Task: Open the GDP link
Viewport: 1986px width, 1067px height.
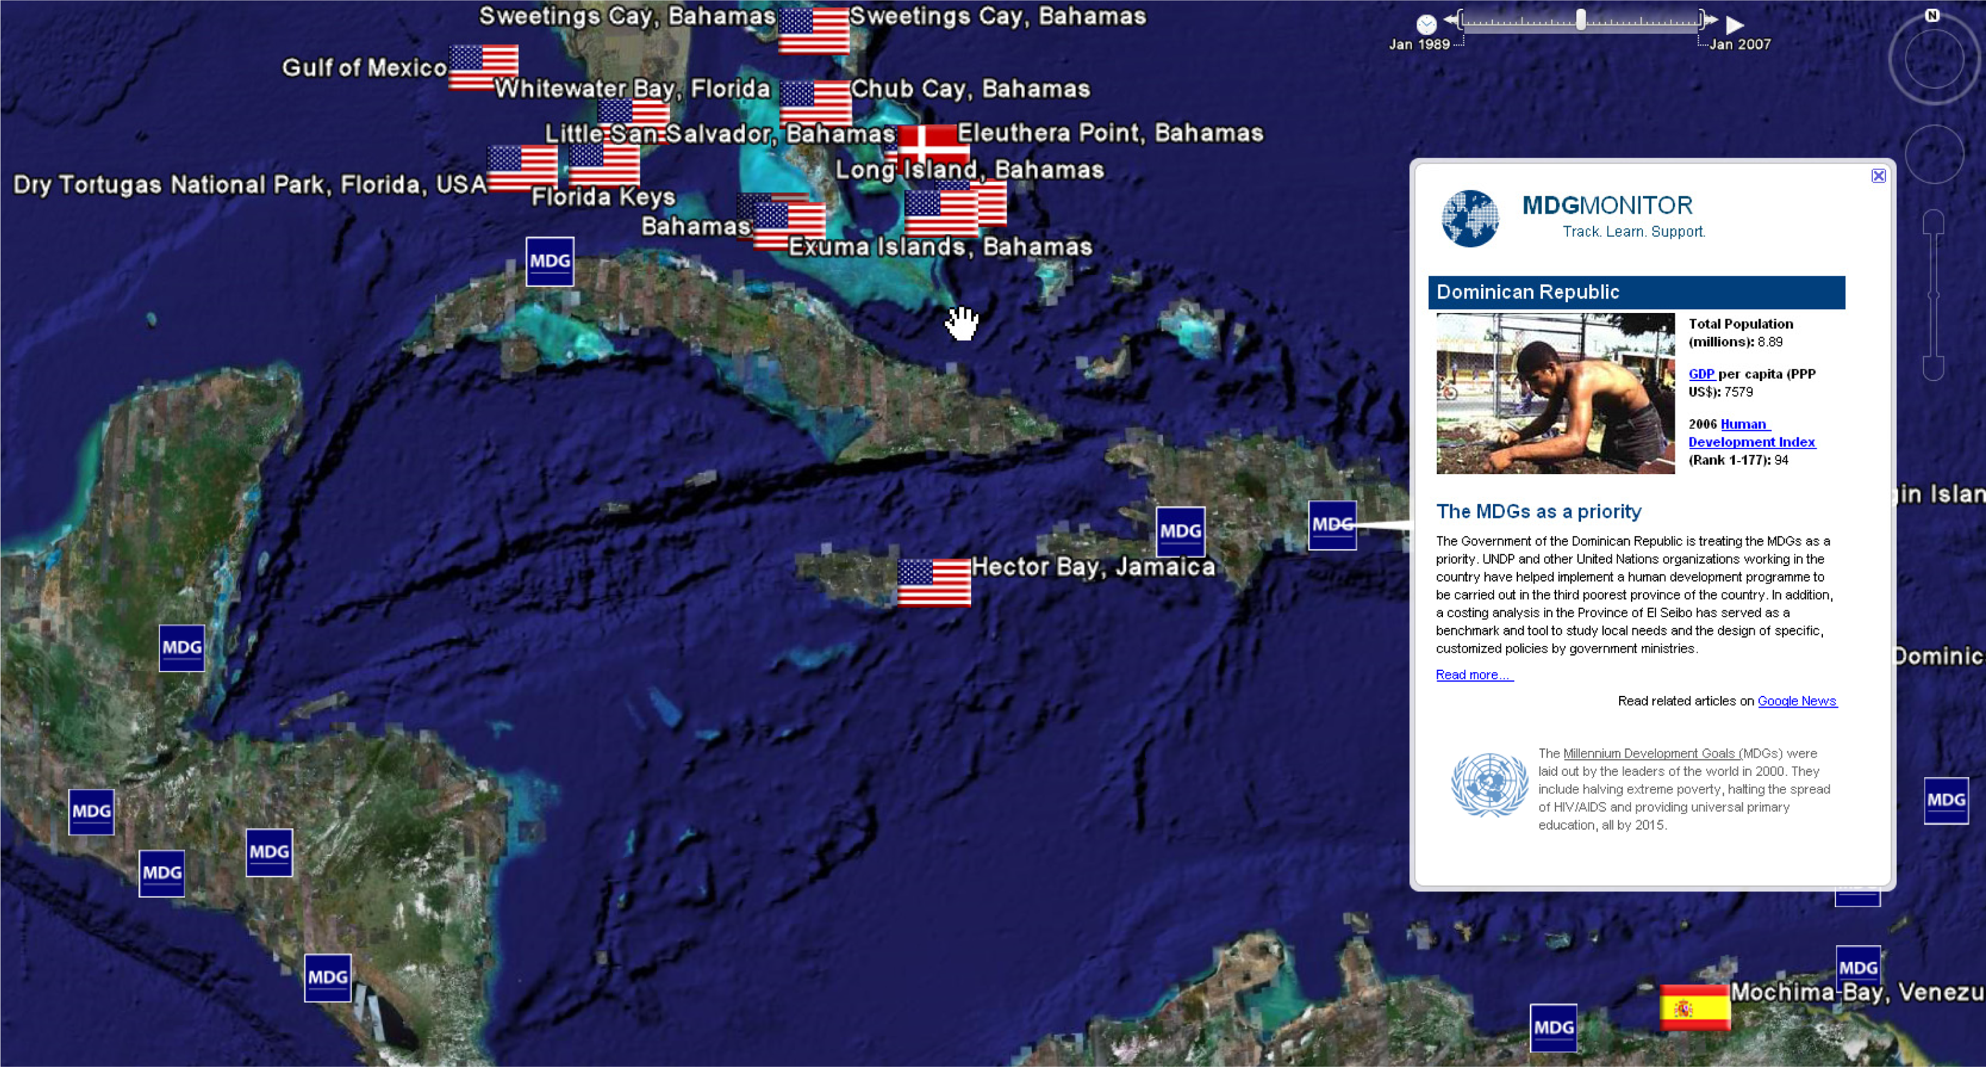Action: tap(1701, 374)
